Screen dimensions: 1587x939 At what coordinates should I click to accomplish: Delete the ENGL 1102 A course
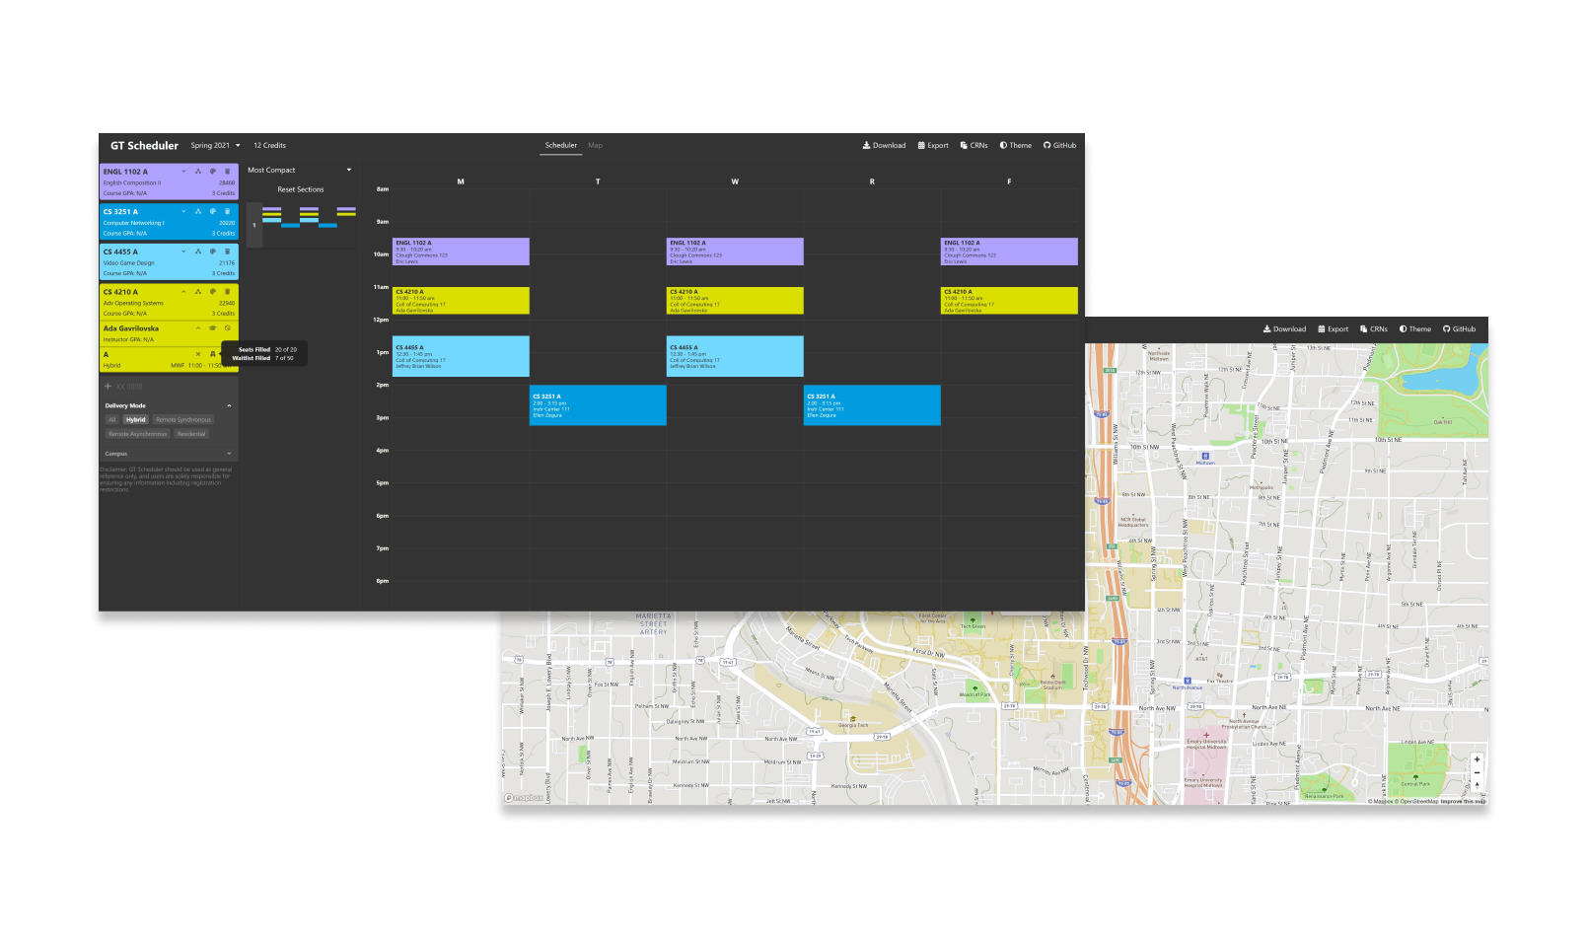(227, 172)
